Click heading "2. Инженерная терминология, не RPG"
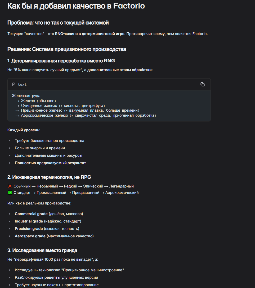Viewport: 255px width, 288px height. (x=49, y=177)
